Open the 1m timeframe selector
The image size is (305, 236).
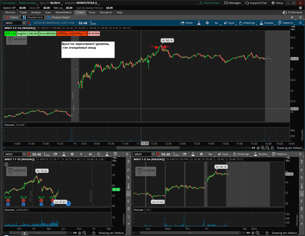(x=216, y=23)
